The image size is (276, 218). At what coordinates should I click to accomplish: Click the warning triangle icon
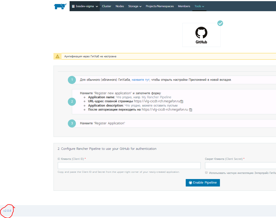point(57,56)
